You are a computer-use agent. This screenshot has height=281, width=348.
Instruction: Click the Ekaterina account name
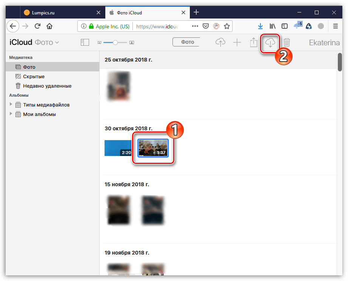324,43
